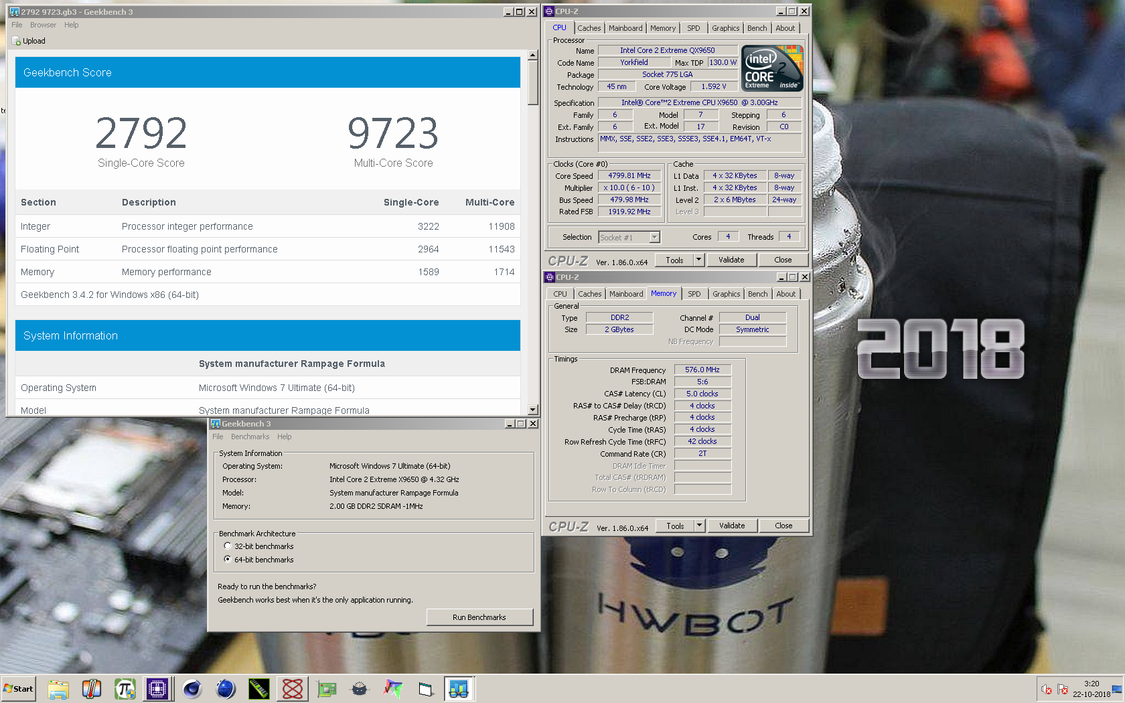Click Tools button in upper CPU-Z window
Viewport: 1125px width, 703px height.
point(674,260)
